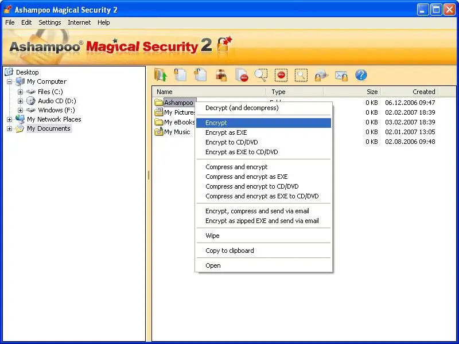Choose Open at bottom of context menu
Image resolution: width=459 pixels, height=344 pixels.
(264, 265)
